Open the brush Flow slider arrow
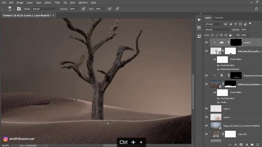Screen dimensions: 262x147 point(104,9)
